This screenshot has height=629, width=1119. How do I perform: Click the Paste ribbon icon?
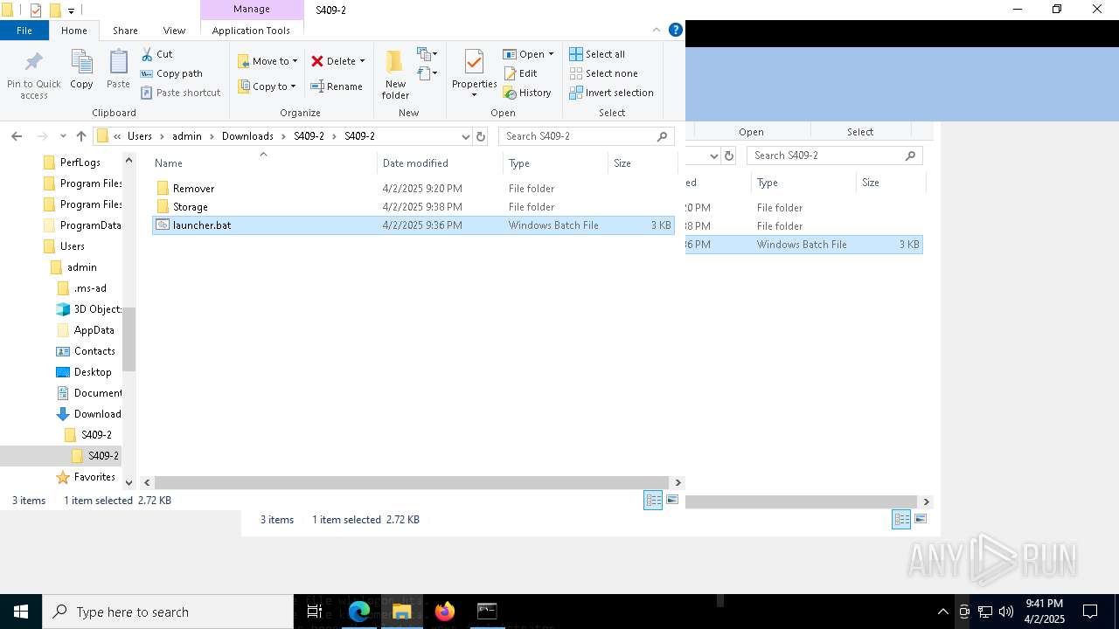pos(118,69)
